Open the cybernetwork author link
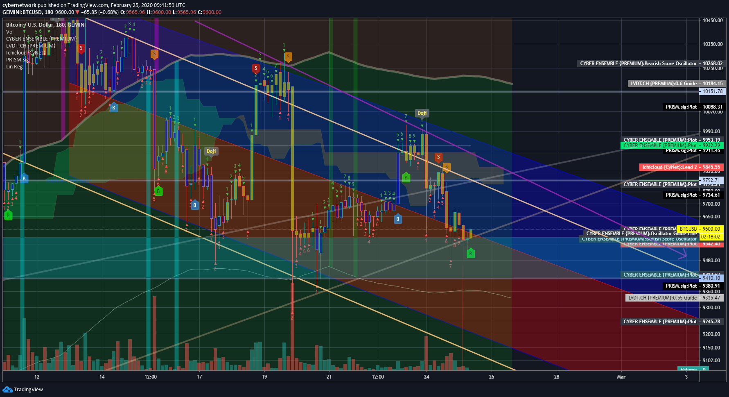This screenshot has height=397, width=729. point(19,5)
